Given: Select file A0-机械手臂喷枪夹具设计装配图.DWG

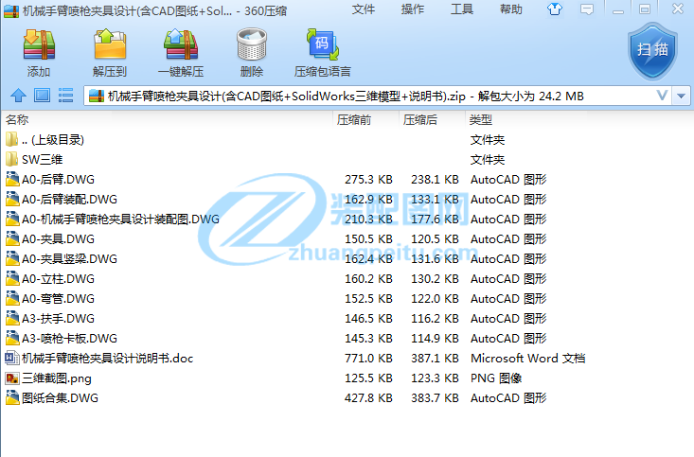Looking at the screenshot, I should pyautogui.click(x=120, y=219).
